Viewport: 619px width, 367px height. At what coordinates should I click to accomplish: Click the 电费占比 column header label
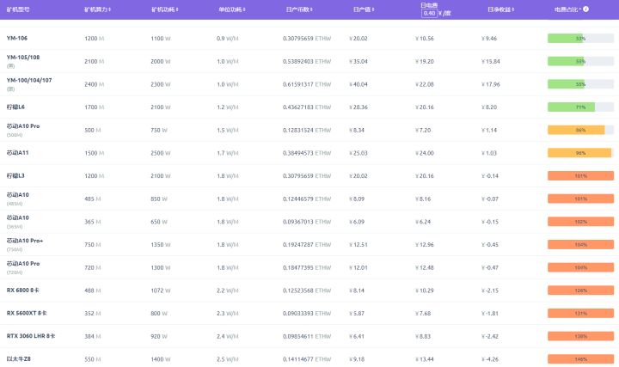[x=567, y=9]
